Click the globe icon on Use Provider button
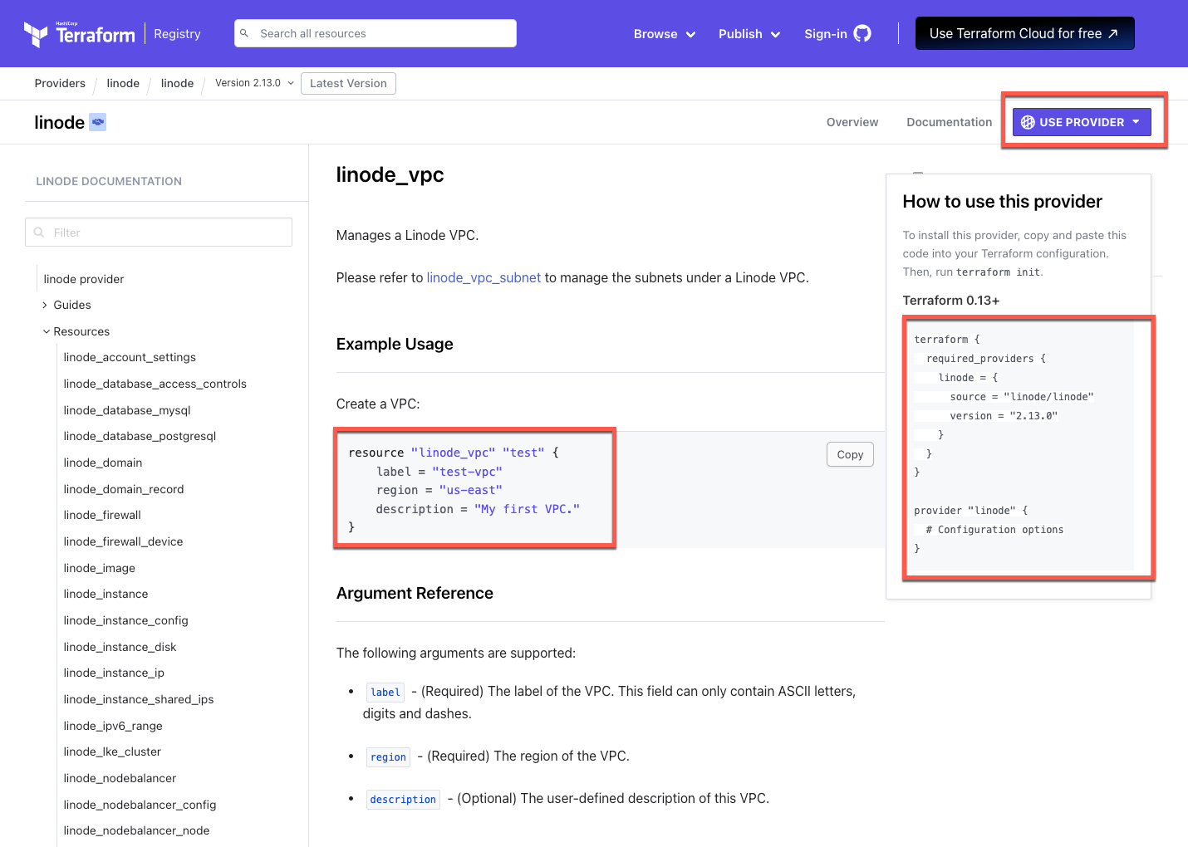 (1028, 122)
